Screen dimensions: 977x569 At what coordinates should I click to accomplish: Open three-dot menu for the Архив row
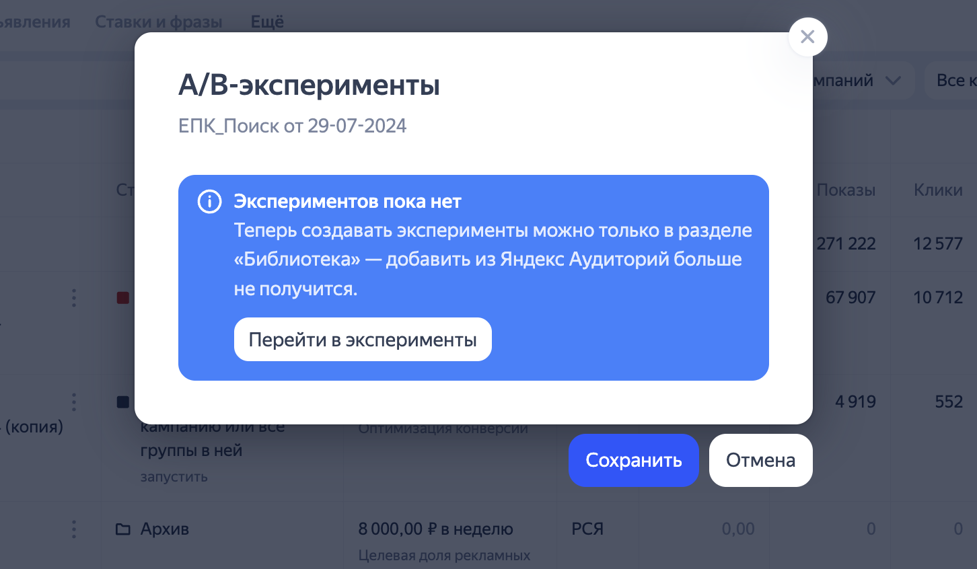[74, 529]
